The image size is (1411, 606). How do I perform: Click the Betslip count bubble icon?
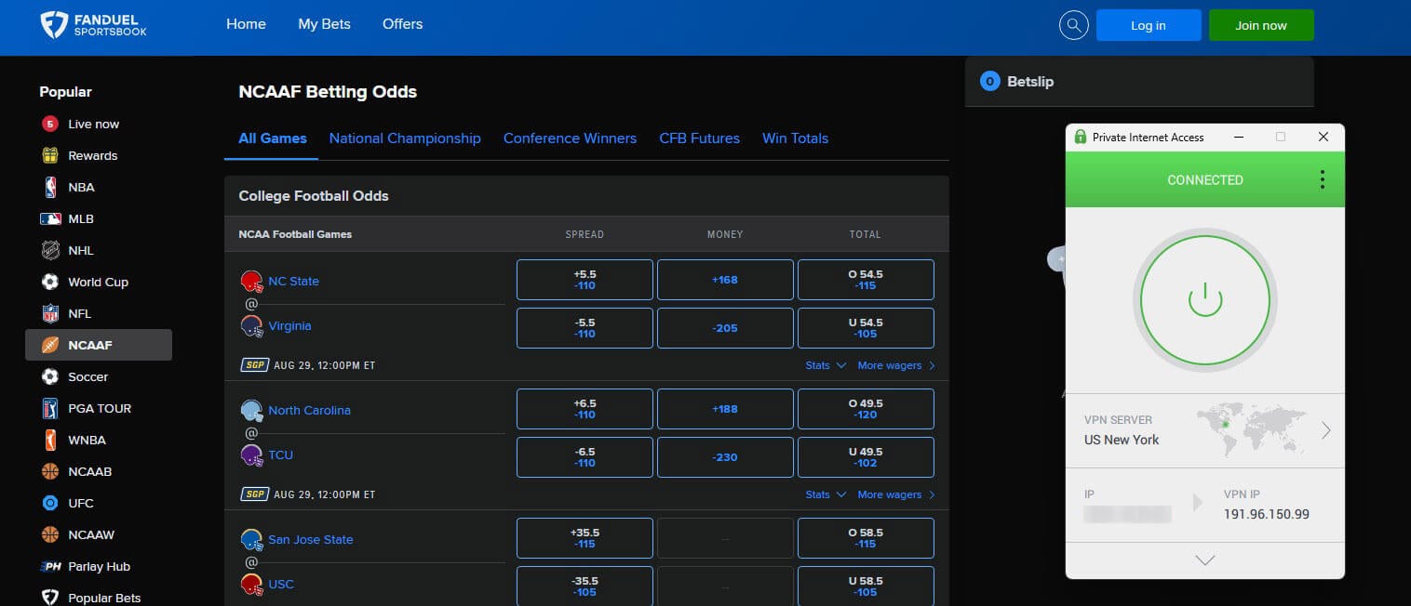tap(990, 82)
